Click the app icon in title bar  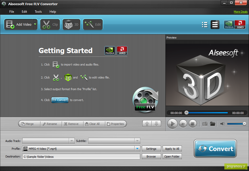4,4
